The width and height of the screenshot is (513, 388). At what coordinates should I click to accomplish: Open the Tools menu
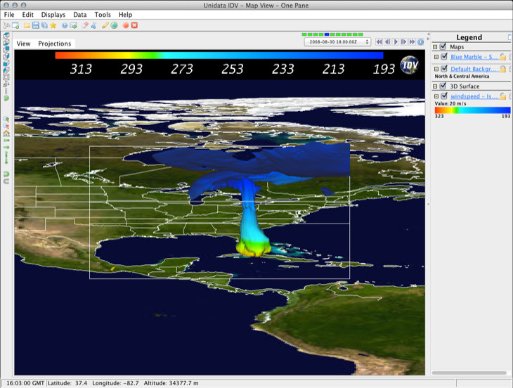click(103, 15)
